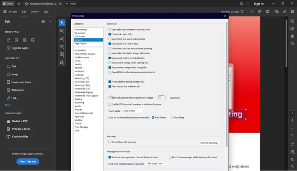The height and width of the screenshot is (171, 297).
Task: Click the print document icon
Action: click(267, 12)
